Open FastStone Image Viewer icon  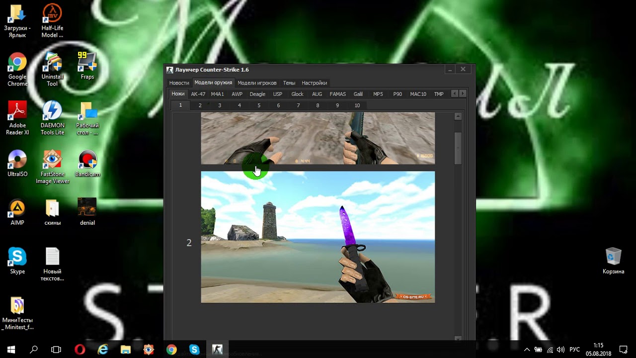(x=52, y=167)
